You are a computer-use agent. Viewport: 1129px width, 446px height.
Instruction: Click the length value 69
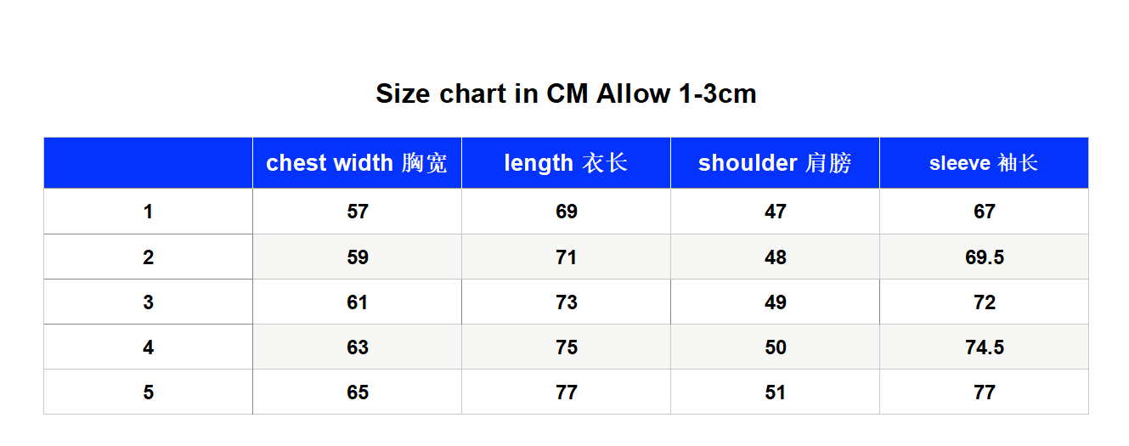click(x=566, y=212)
